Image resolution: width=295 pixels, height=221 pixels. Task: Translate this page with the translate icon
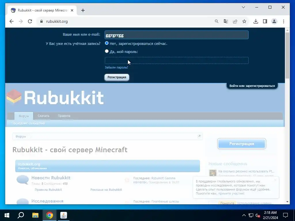[226, 21]
